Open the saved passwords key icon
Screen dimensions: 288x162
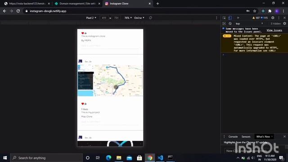[x=248, y=11]
